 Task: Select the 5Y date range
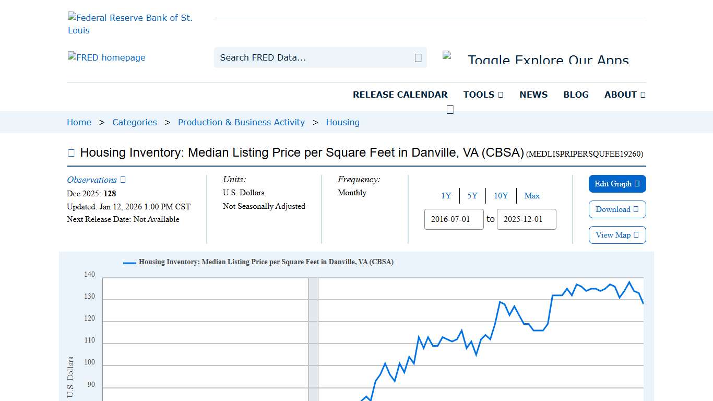tap(472, 196)
